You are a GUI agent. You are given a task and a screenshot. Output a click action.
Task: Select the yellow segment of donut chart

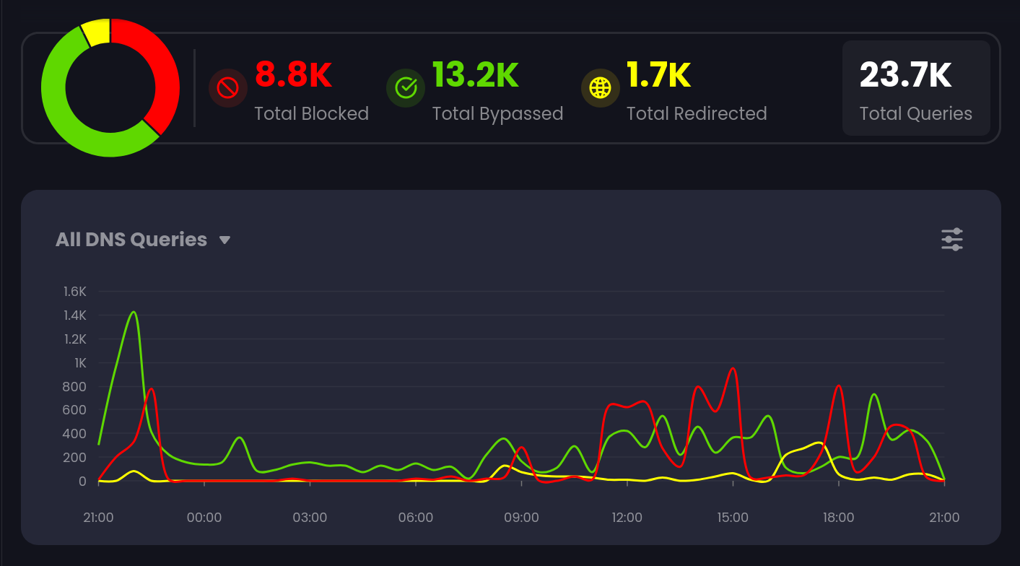point(96,32)
